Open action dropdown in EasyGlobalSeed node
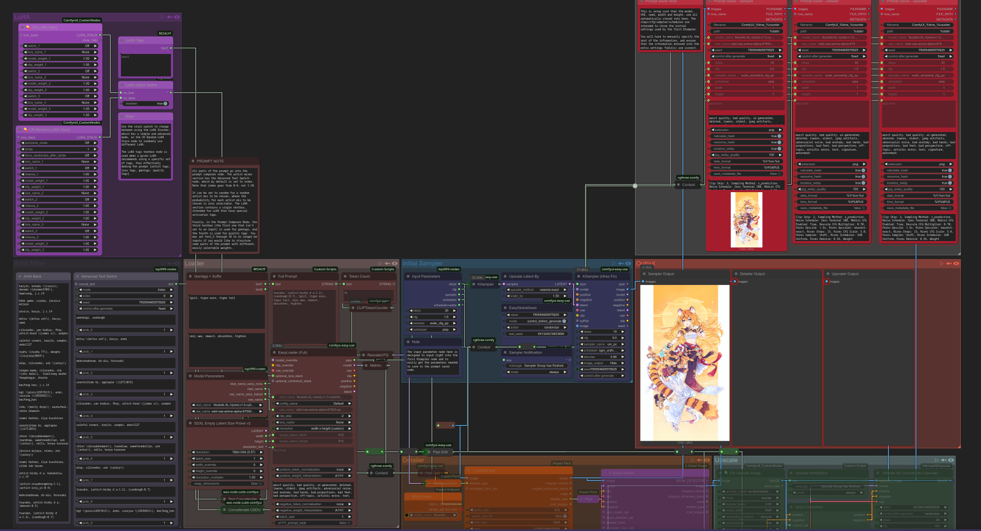Viewport: 981px width, 531px height. [537, 327]
